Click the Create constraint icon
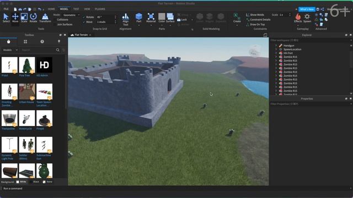The image size is (353, 198). (237, 16)
